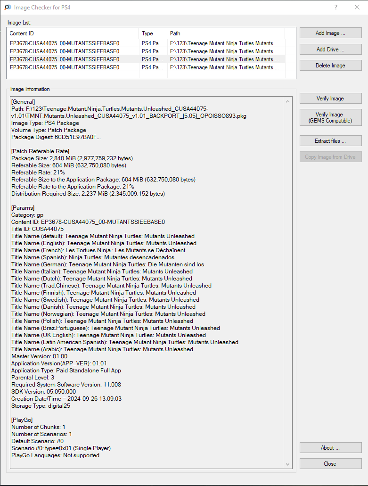Open the help question mark button

click(x=336, y=7)
